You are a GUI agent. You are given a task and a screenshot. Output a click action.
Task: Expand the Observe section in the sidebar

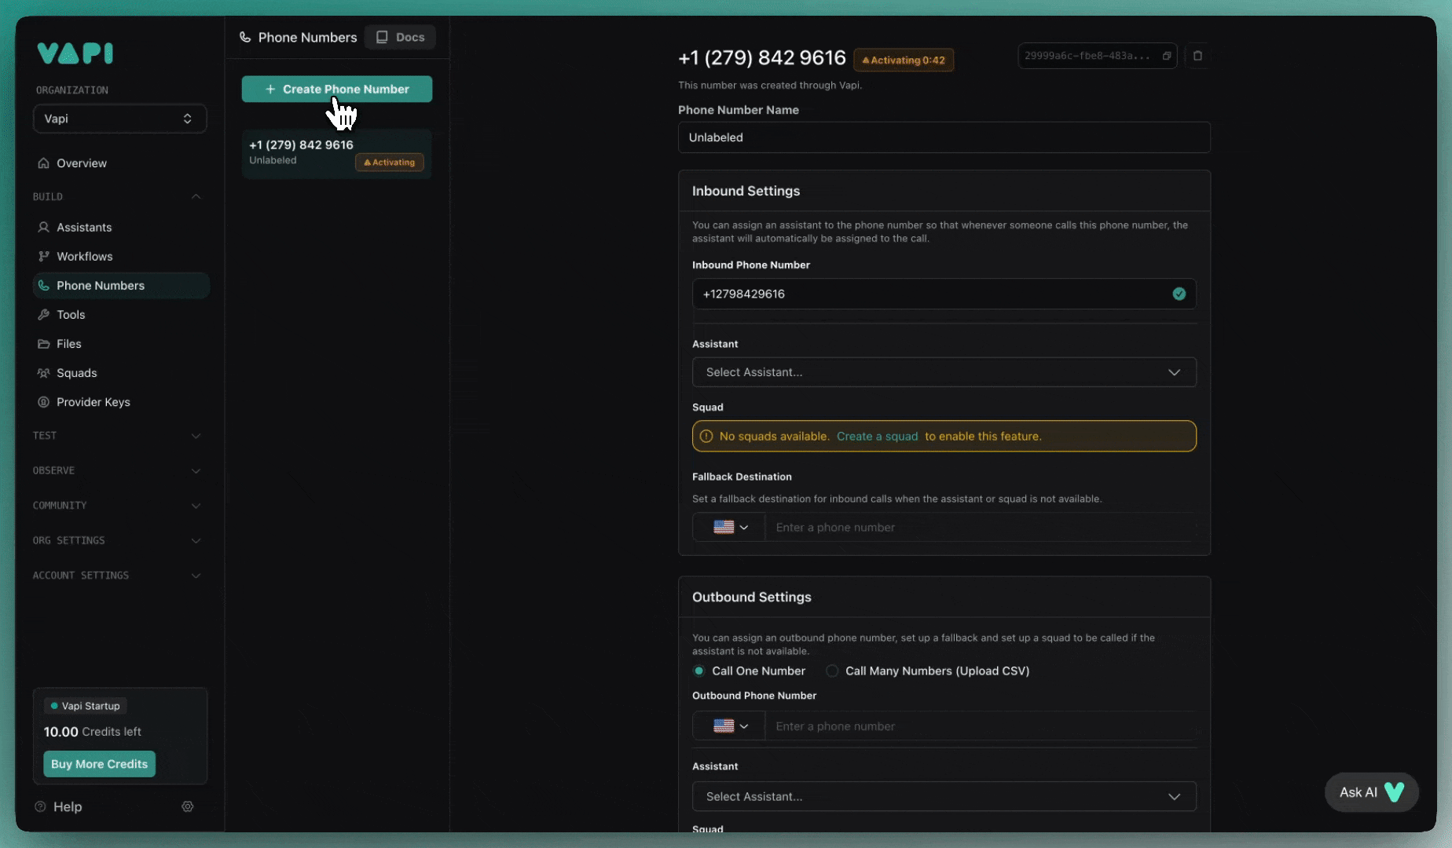click(116, 470)
